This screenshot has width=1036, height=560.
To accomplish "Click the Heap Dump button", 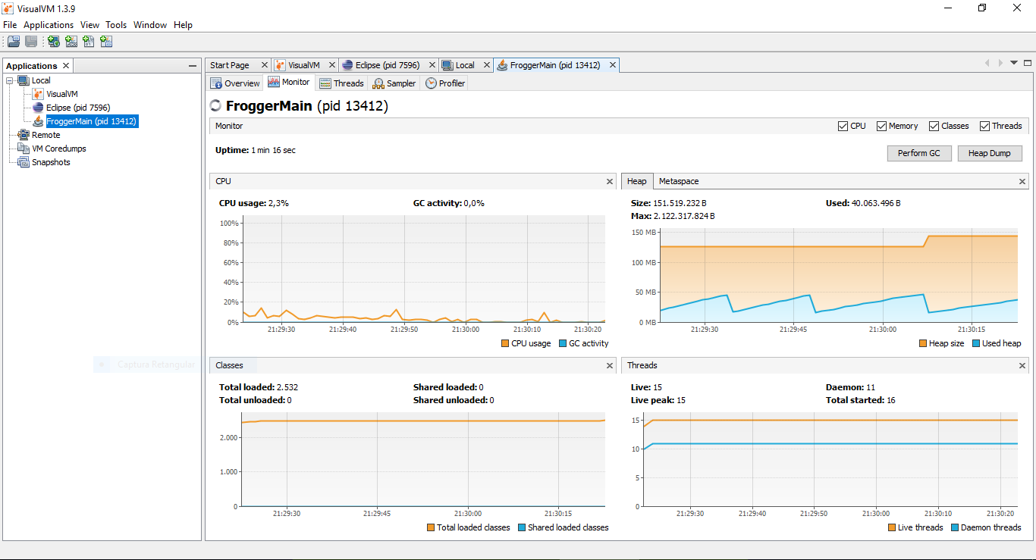I will pos(989,153).
